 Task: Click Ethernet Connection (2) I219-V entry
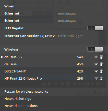(54, 36)
